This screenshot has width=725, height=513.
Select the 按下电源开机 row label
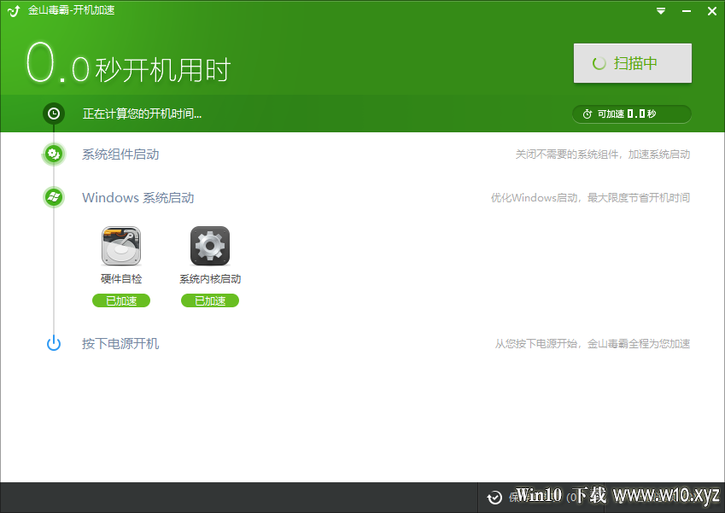[120, 344]
